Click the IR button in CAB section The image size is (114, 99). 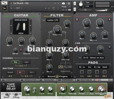point(109,47)
